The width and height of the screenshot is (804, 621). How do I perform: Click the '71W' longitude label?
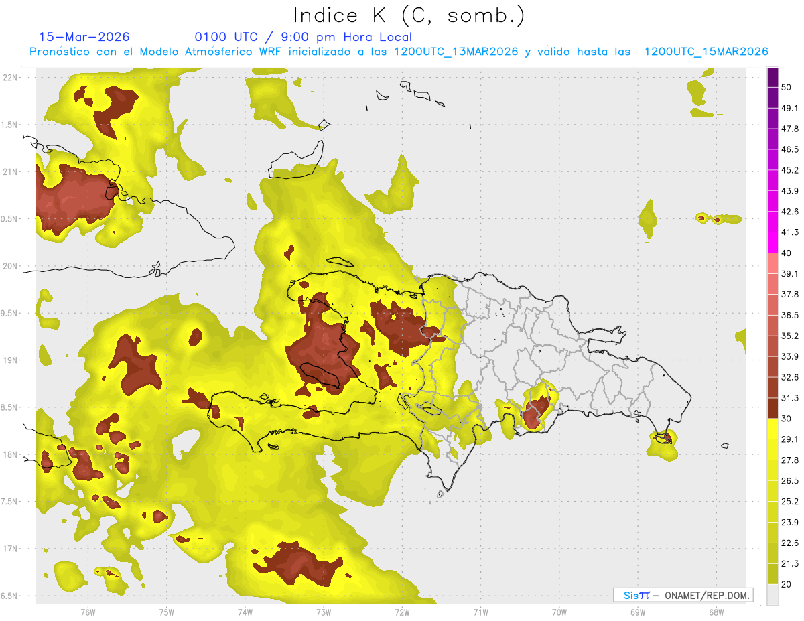[x=480, y=612]
